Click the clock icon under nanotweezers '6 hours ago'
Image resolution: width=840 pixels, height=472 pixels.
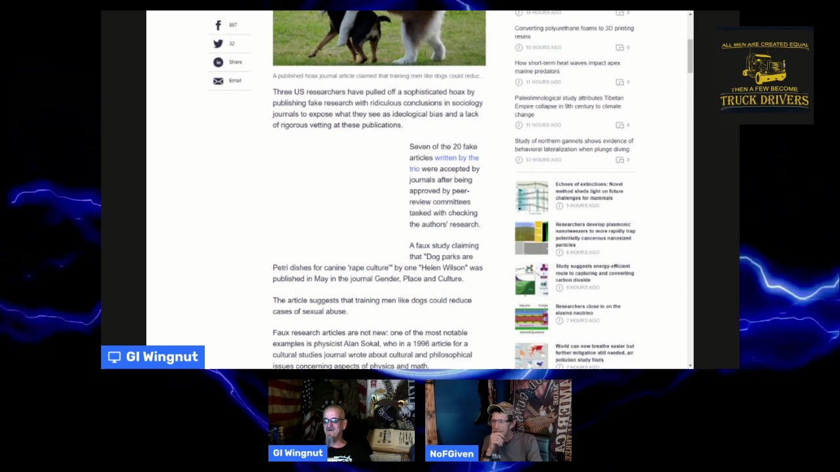coord(559,252)
